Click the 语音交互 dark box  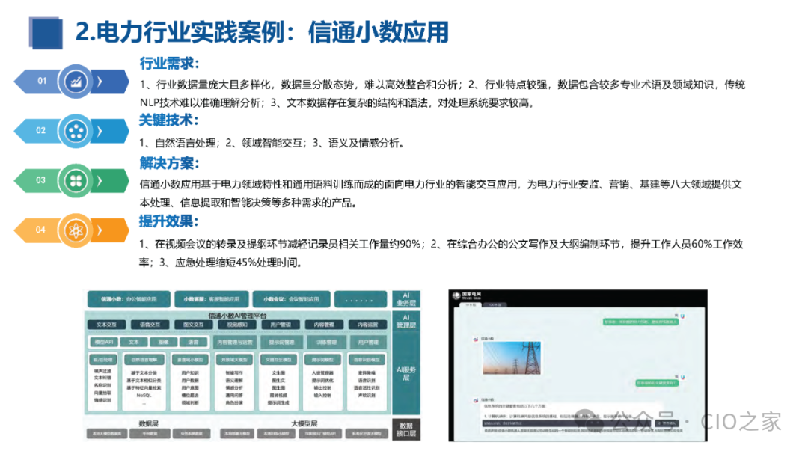(x=150, y=325)
